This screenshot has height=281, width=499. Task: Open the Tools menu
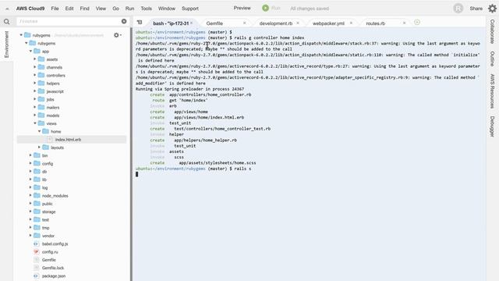pos(146,9)
